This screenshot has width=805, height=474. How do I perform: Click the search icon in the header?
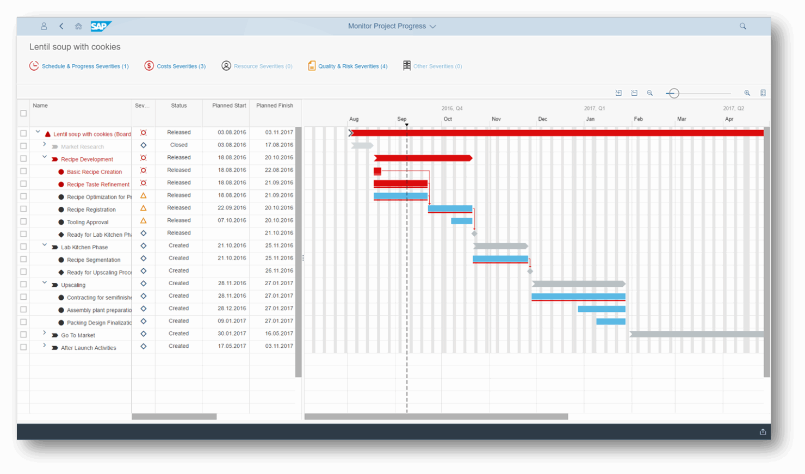(742, 26)
